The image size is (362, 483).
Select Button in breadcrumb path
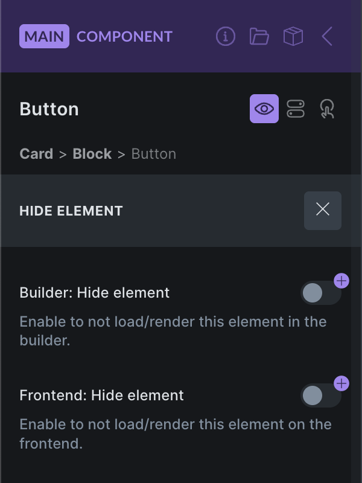(154, 154)
